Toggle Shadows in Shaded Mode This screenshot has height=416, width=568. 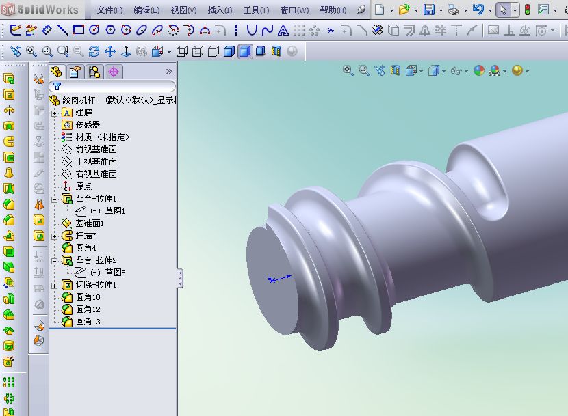[261, 51]
